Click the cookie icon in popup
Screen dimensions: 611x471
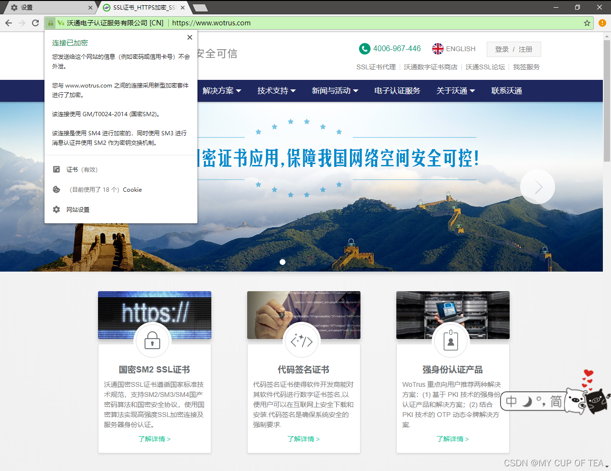coord(56,189)
